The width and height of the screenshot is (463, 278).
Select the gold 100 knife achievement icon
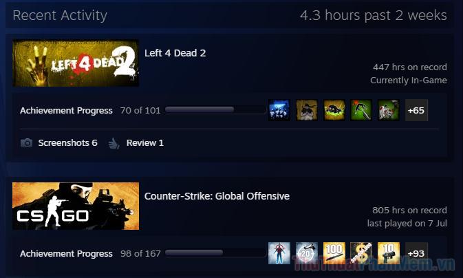[x=334, y=253]
